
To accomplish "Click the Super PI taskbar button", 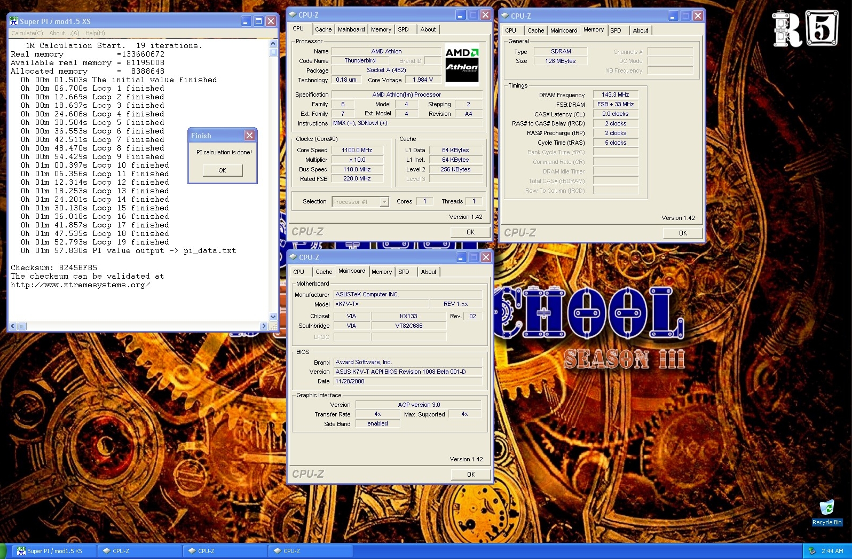I will [54, 551].
